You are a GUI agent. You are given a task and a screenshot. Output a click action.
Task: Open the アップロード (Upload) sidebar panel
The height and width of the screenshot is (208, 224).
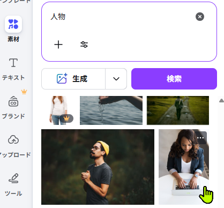coord(13,146)
